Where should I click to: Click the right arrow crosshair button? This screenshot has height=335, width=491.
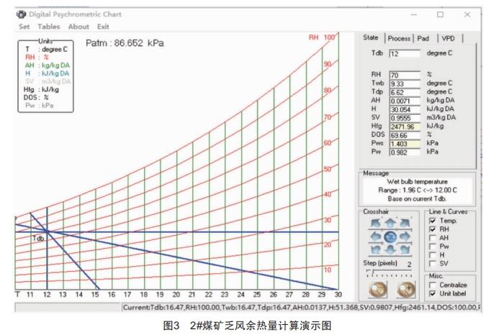(x=405, y=237)
